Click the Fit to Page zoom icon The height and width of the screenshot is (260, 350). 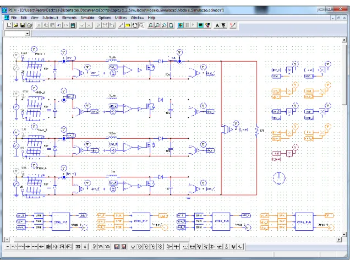tap(171, 25)
